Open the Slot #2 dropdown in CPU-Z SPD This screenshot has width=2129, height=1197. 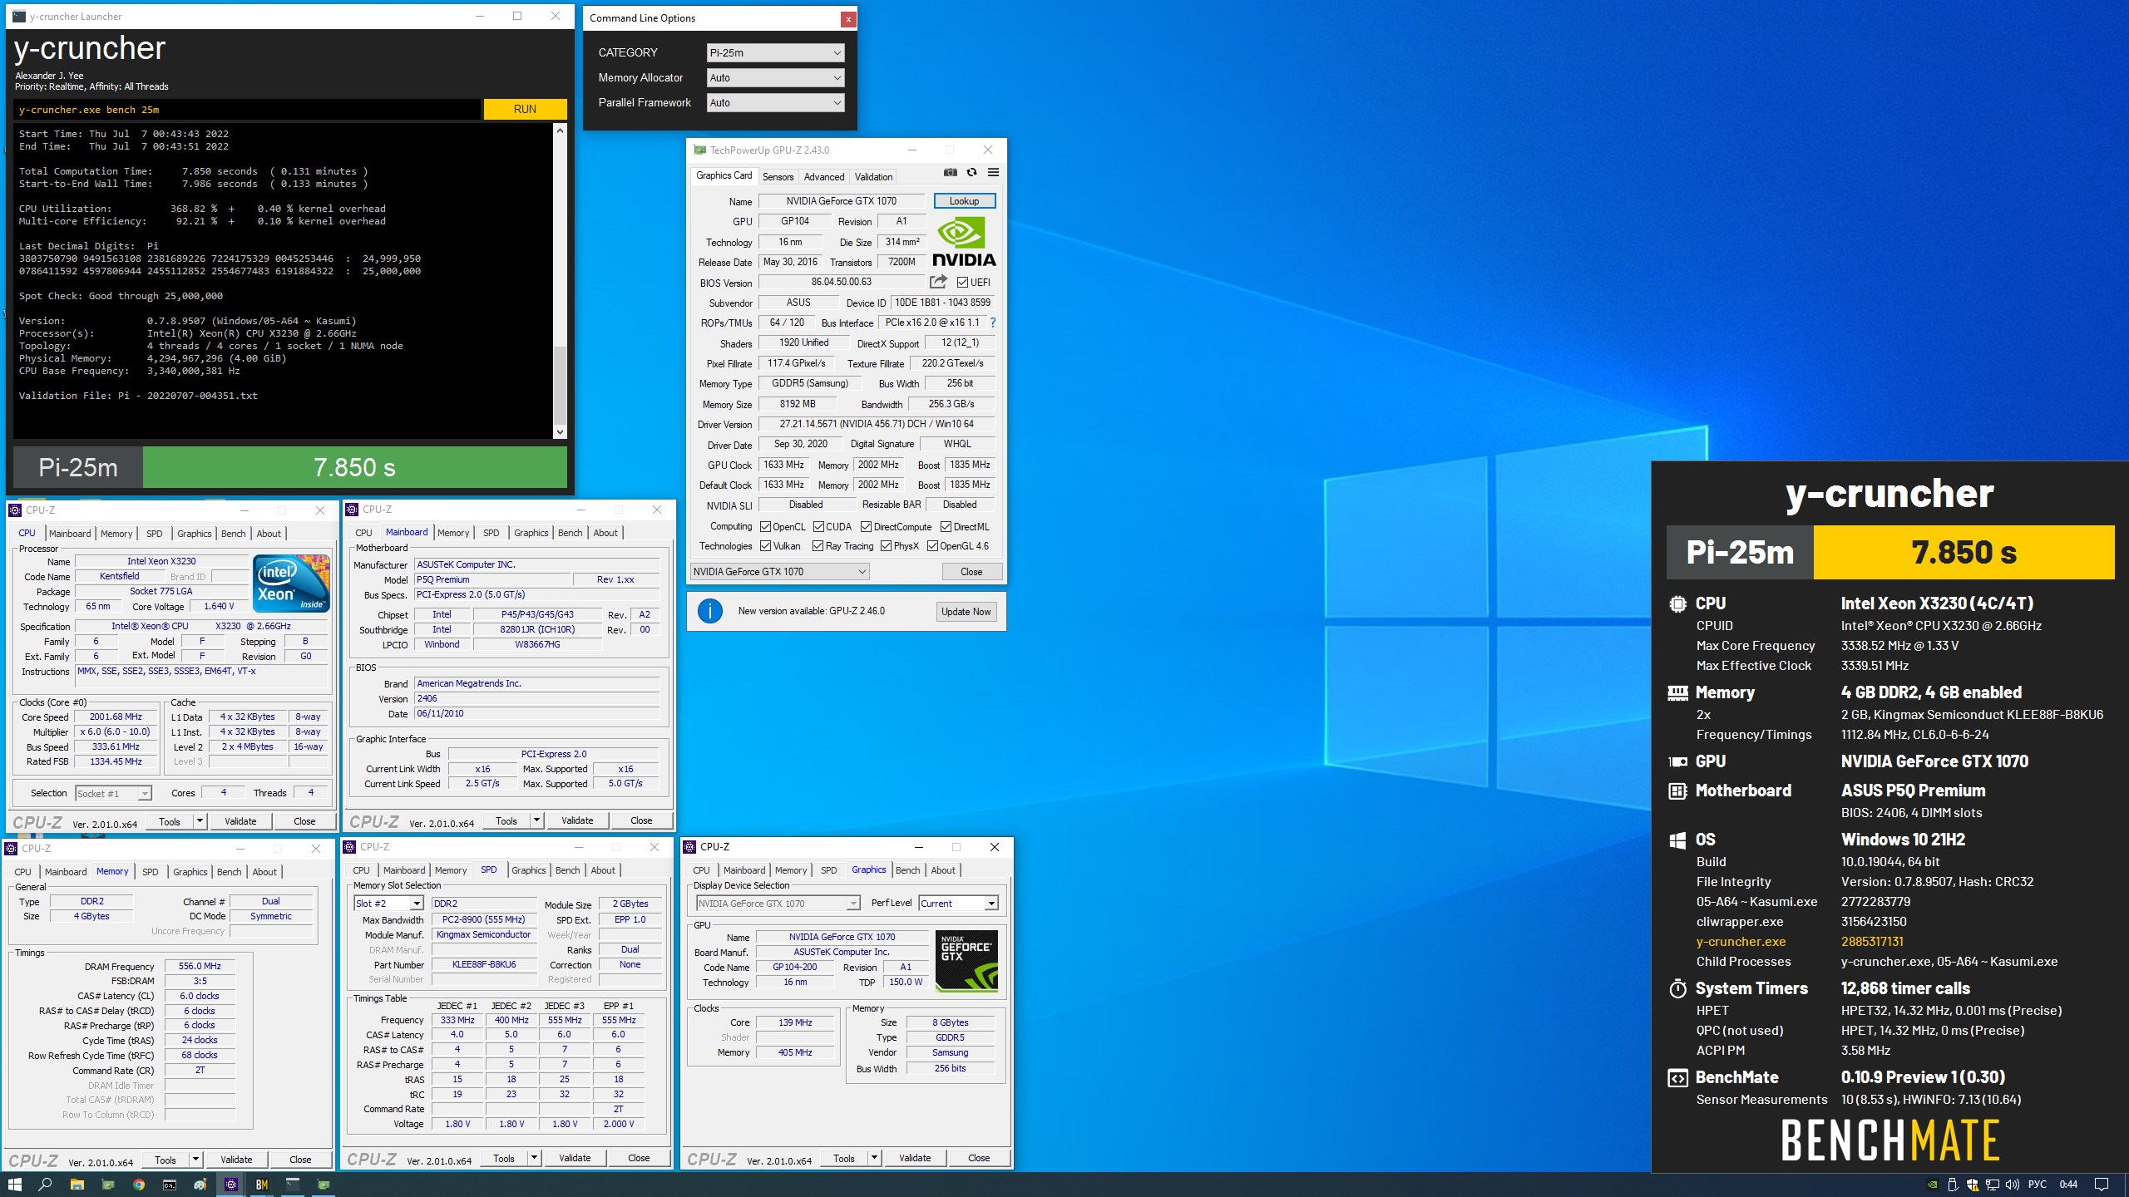(389, 904)
